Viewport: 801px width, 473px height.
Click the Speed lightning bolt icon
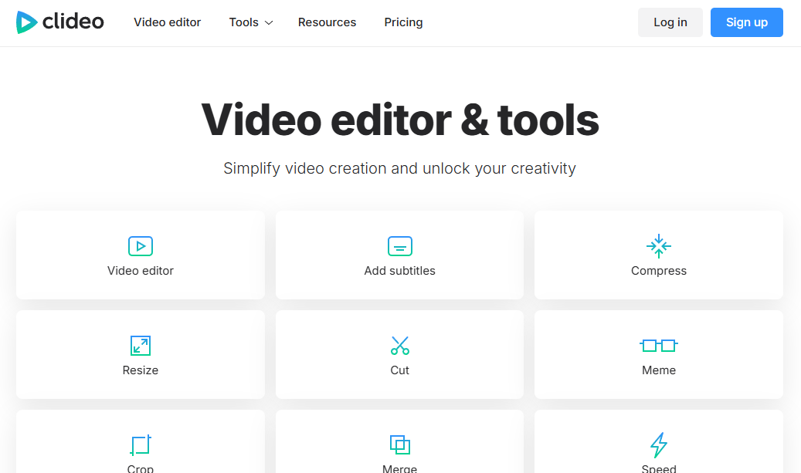[658, 444]
